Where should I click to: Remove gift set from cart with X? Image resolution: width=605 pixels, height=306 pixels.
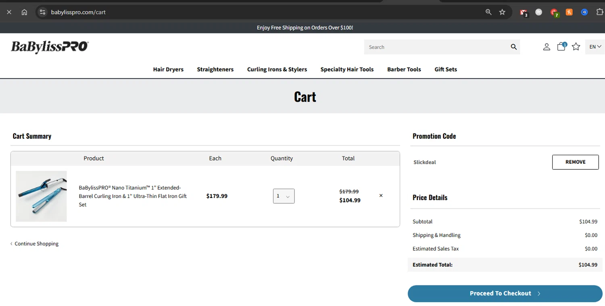(381, 196)
